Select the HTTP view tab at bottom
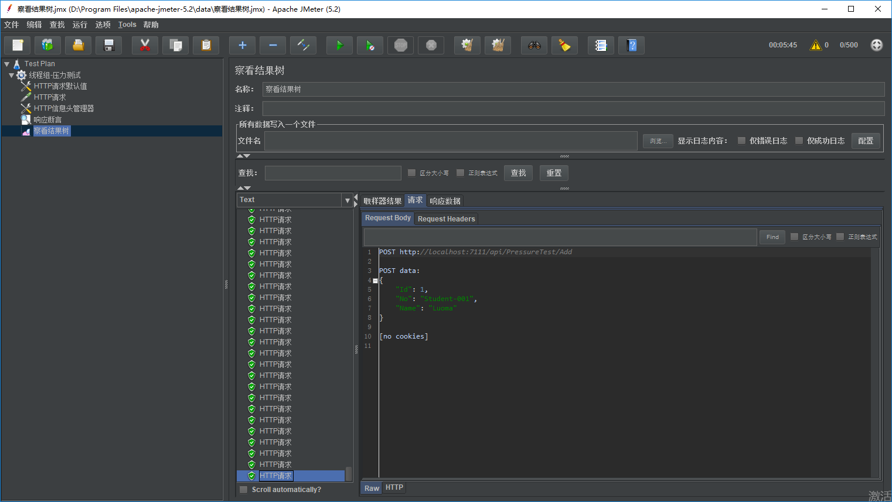 [x=394, y=488]
